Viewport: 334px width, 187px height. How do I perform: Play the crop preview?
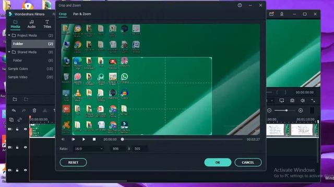(x=83, y=139)
